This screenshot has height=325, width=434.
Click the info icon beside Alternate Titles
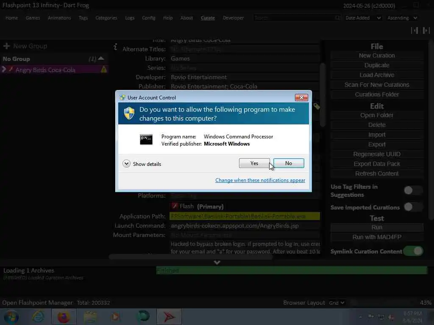[115, 47]
